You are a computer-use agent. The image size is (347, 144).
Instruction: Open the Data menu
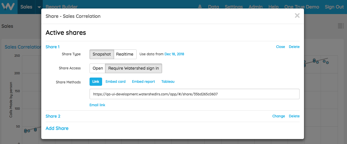coord(214,7)
